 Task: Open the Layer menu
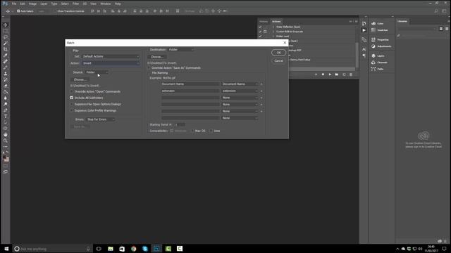click(x=44, y=4)
